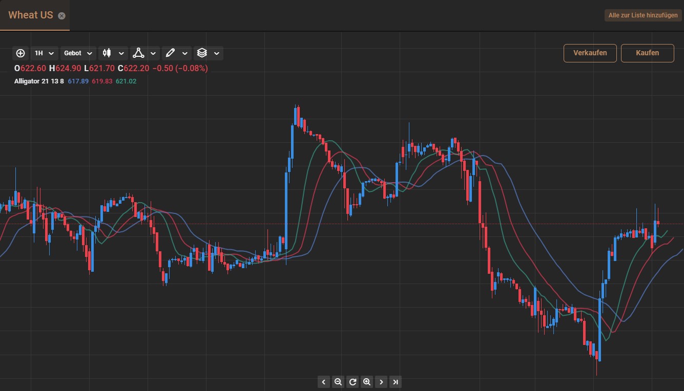Open the Gebot price type dropdown
The image size is (684, 391).
[x=78, y=53]
